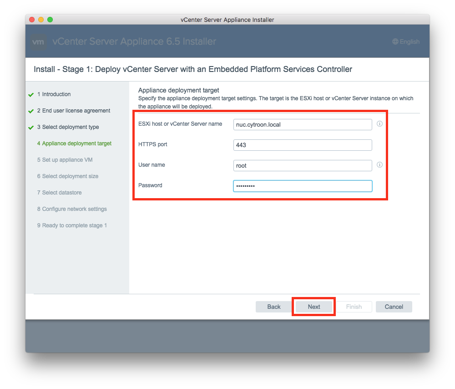Click the green checkmark next to Introduction
This screenshot has width=455, height=389.
(31, 95)
